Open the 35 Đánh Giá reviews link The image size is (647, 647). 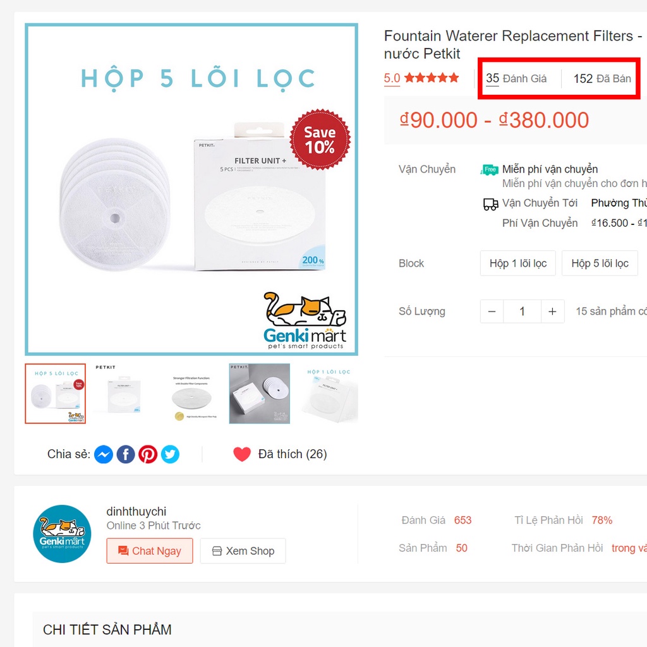click(516, 79)
